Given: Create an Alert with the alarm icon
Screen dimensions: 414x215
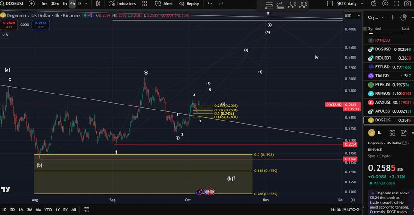Looking at the screenshot, I should coord(164,4).
